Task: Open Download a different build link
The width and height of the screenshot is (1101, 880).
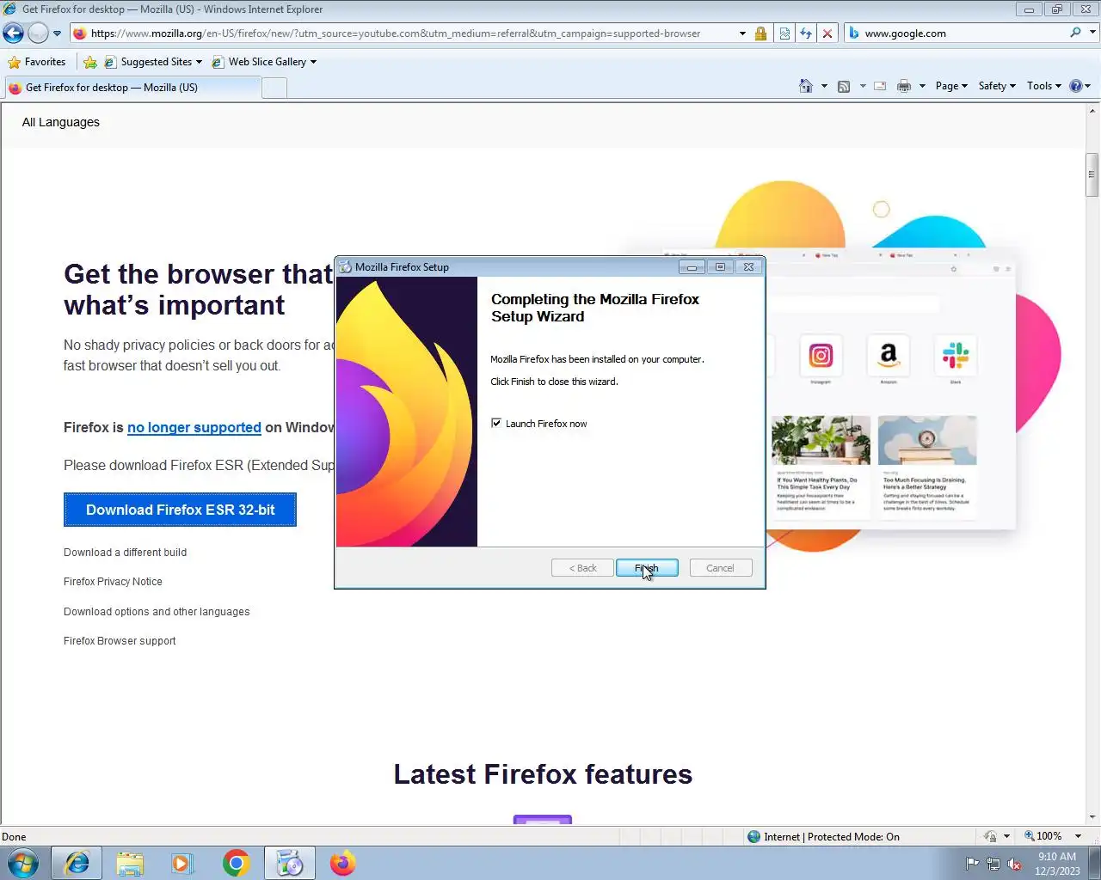Action: tap(125, 553)
